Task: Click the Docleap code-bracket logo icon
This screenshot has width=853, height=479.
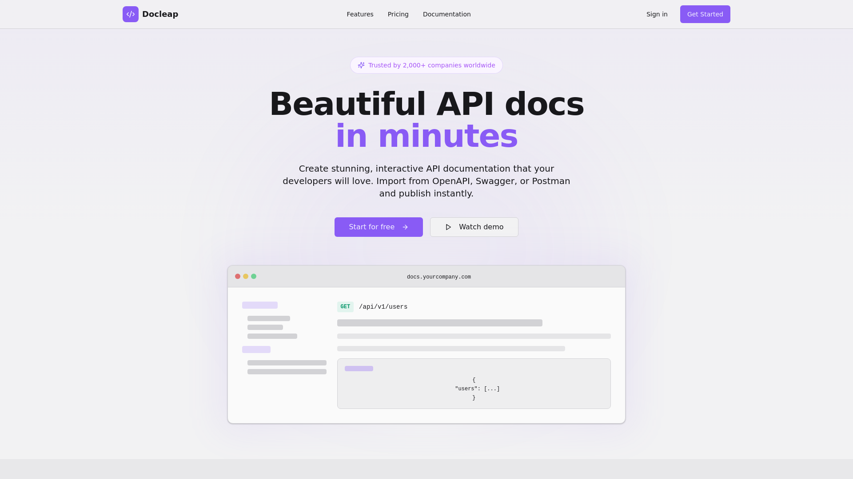Action: pos(131,14)
